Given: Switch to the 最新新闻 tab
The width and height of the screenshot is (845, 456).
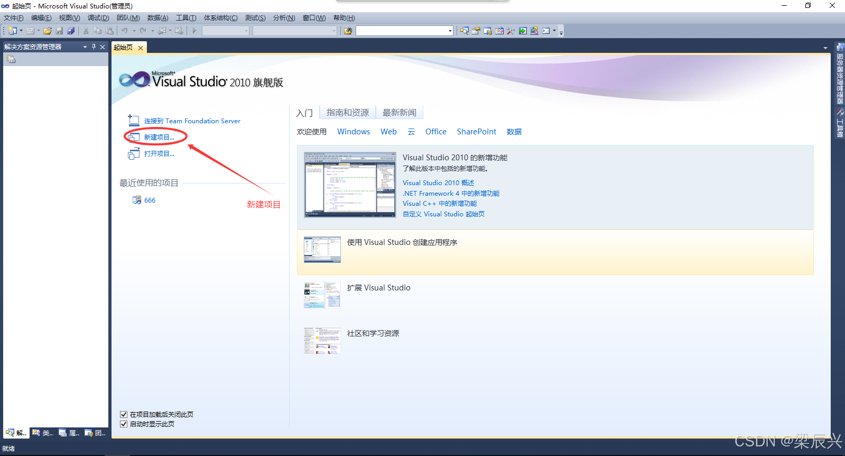Looking at the screenshot, I should click(400, 113).
